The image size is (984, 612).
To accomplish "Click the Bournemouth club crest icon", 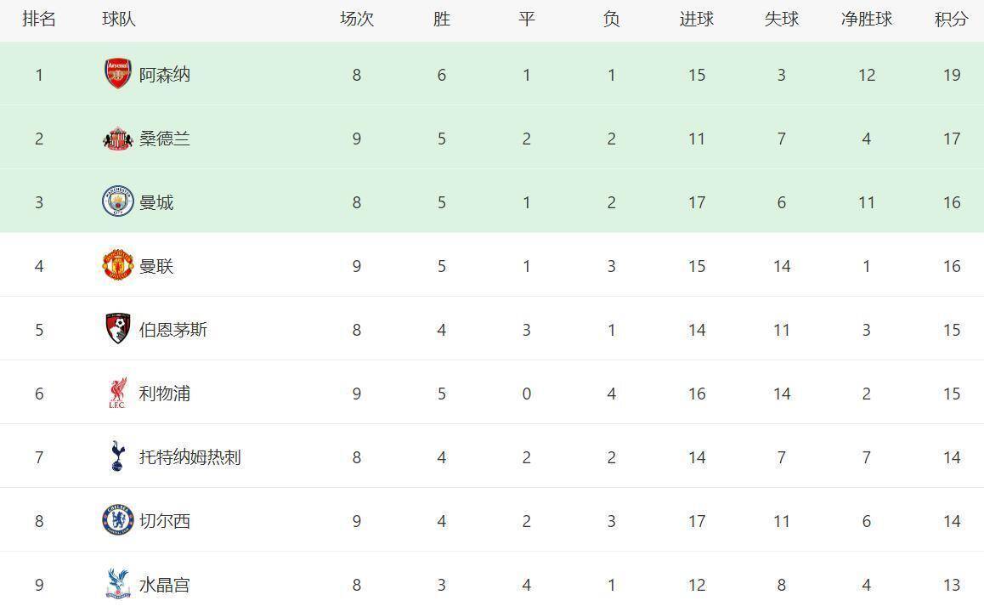I will [x=118, y=329].
